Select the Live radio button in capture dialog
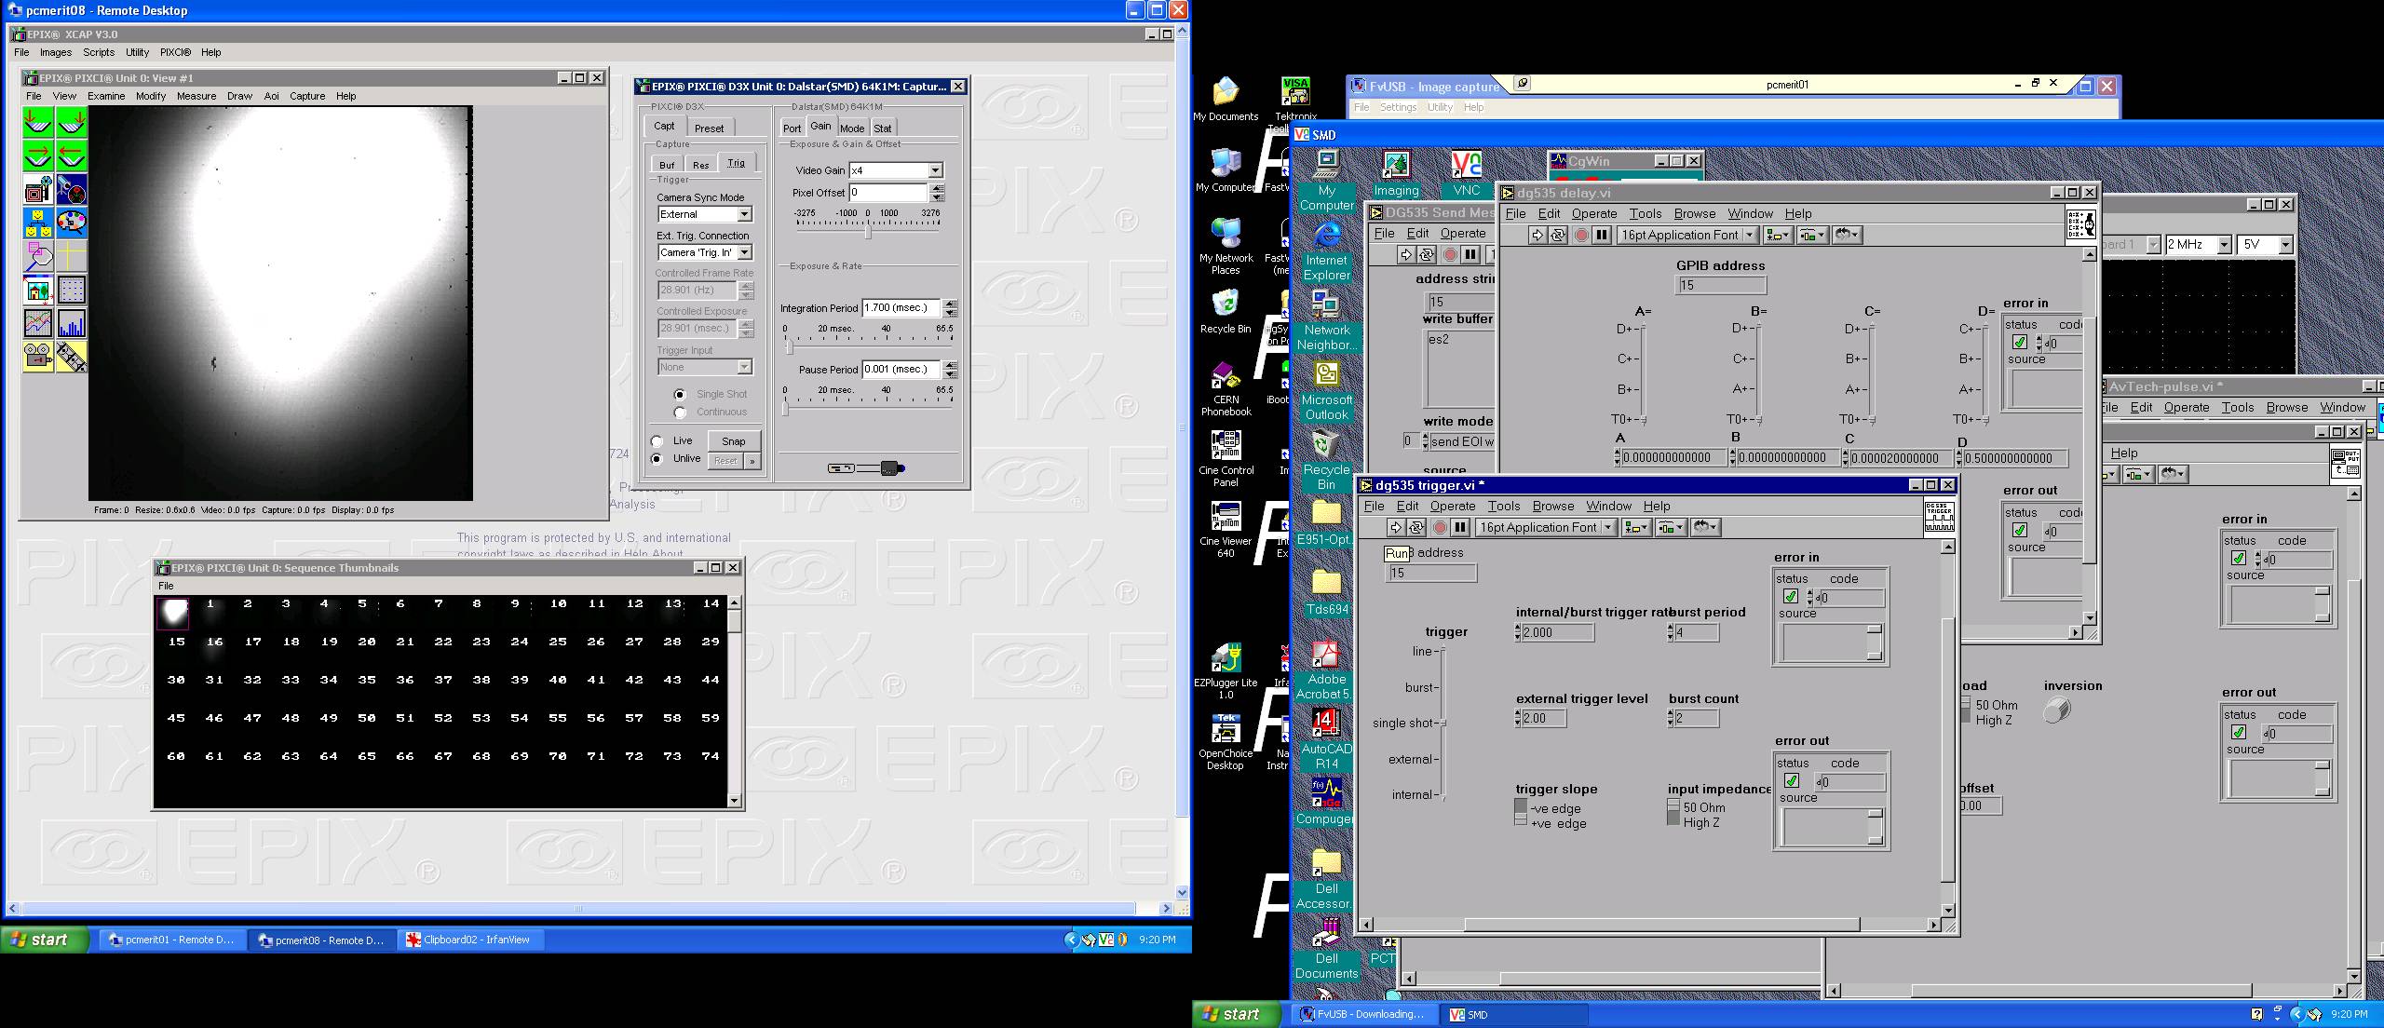The height and width of the screenshot is (1028, 2384). coord(657,441)
